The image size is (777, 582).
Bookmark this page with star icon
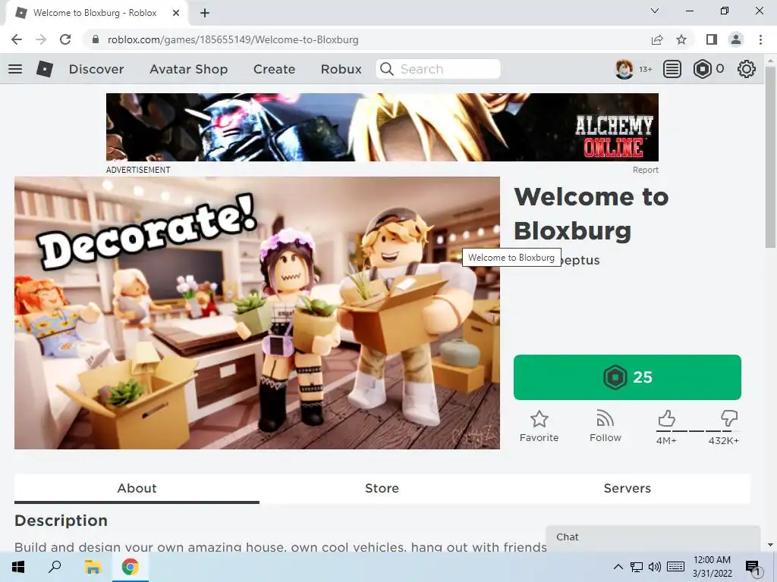click(x=681, y=39)
